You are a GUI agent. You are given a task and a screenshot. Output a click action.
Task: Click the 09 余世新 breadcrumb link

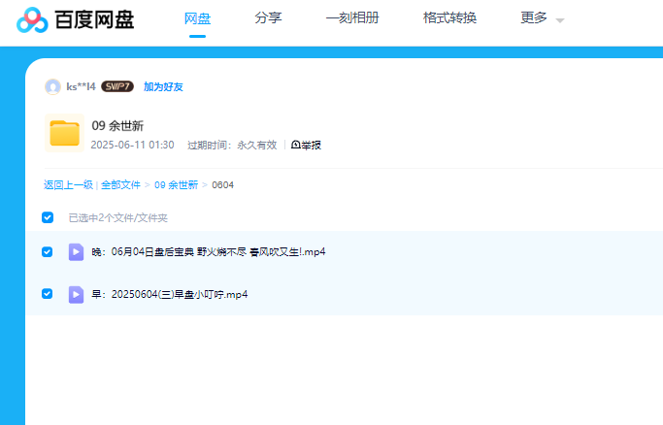tap(176, 184)
